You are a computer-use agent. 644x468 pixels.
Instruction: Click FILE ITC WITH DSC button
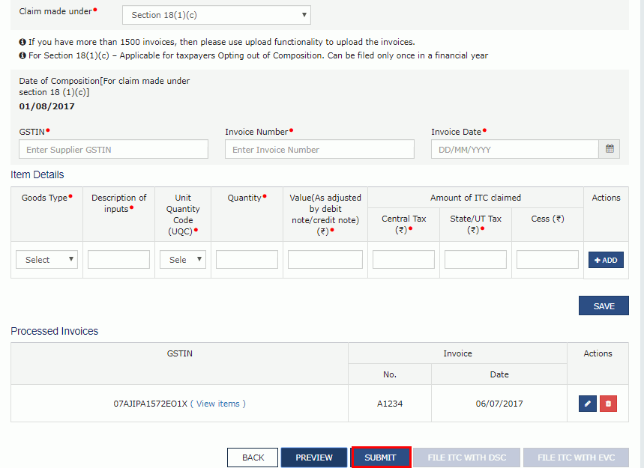point(466,457)
